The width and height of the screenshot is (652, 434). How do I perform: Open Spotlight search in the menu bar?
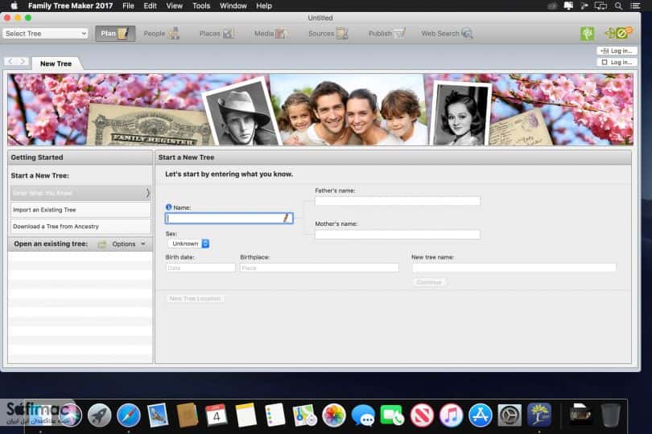pos(619,6)
